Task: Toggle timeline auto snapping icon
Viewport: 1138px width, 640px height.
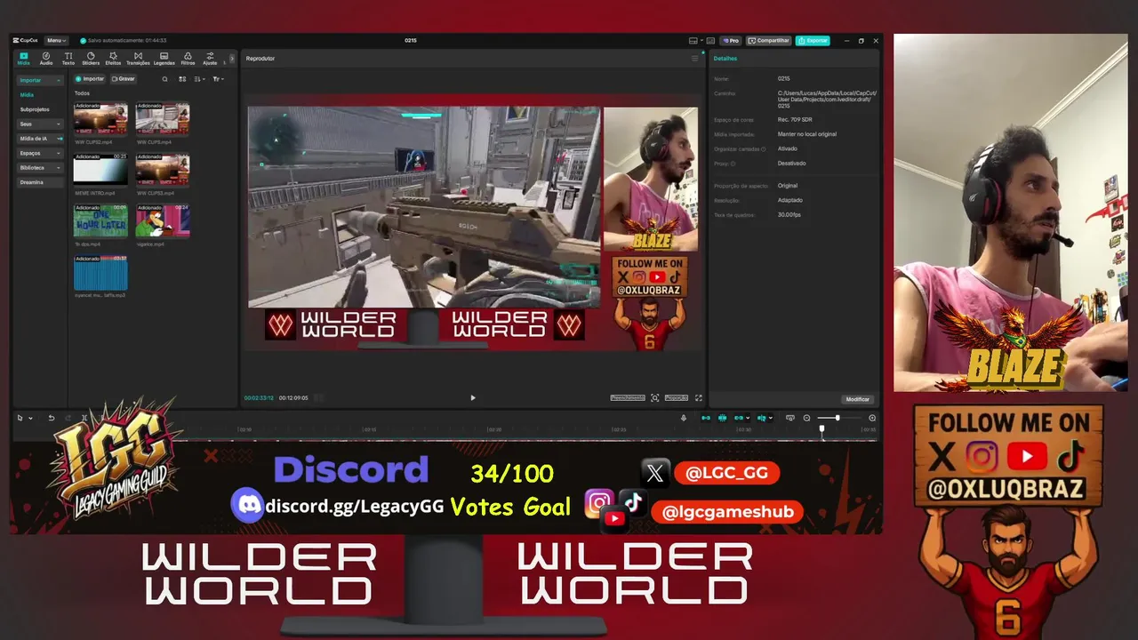Action: [723, 418]
